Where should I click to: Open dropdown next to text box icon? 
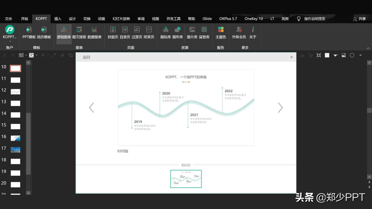point(26,55)
